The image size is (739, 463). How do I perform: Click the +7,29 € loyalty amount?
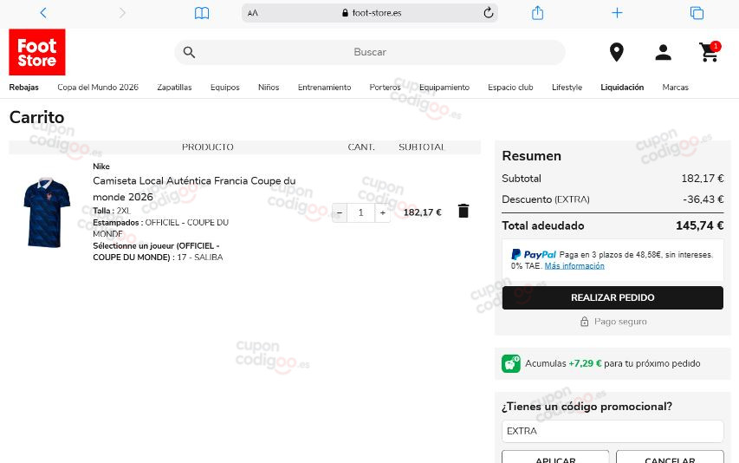(x=585, y=363)
